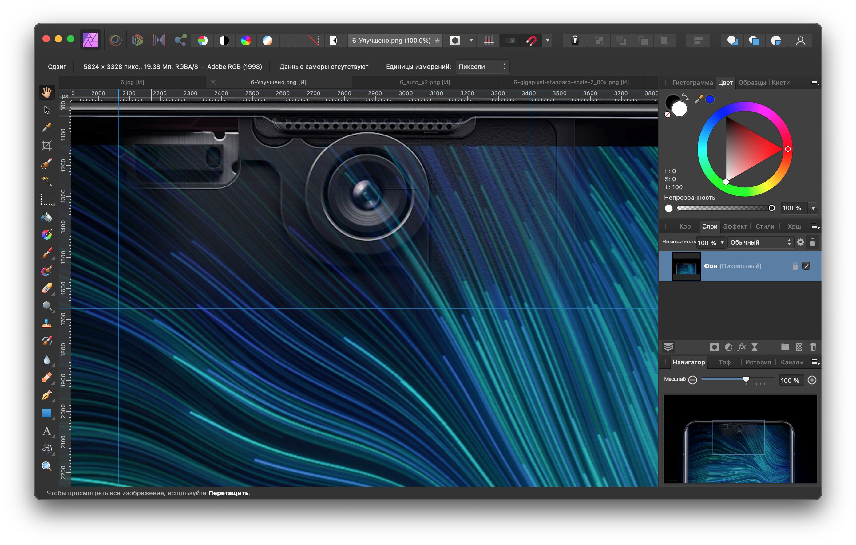Click Auto White Balance circle icon
This screenshot has width=856, height=545.
[x=267, y=41]
